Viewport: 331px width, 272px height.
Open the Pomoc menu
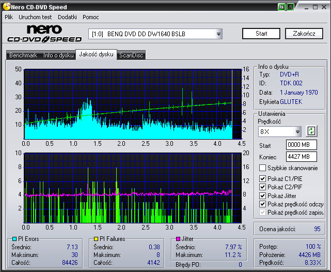(91, 17)
